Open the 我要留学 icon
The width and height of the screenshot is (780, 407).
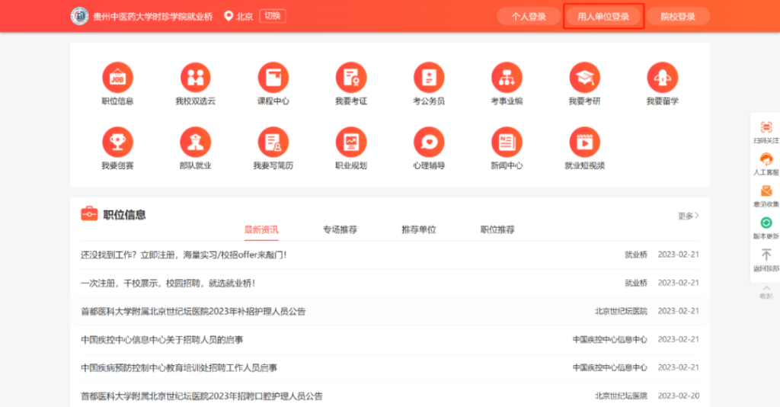coord(662,78)
